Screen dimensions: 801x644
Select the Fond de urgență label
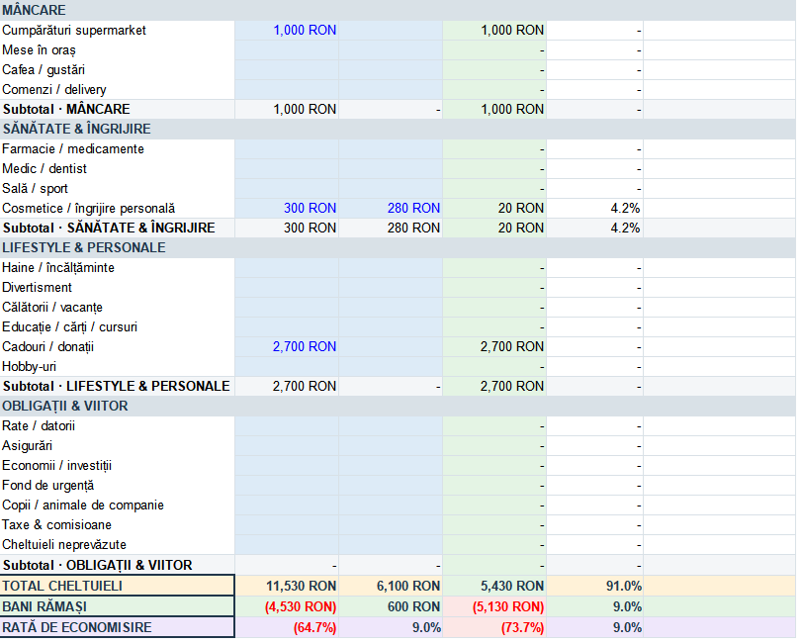tap(48, 486)
